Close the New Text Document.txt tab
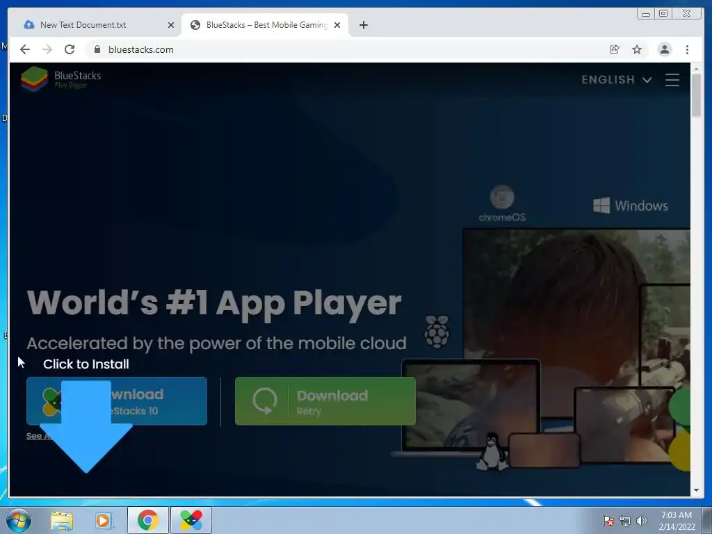The width and height of the screenshot is (712, 534). tap(171, 25)
